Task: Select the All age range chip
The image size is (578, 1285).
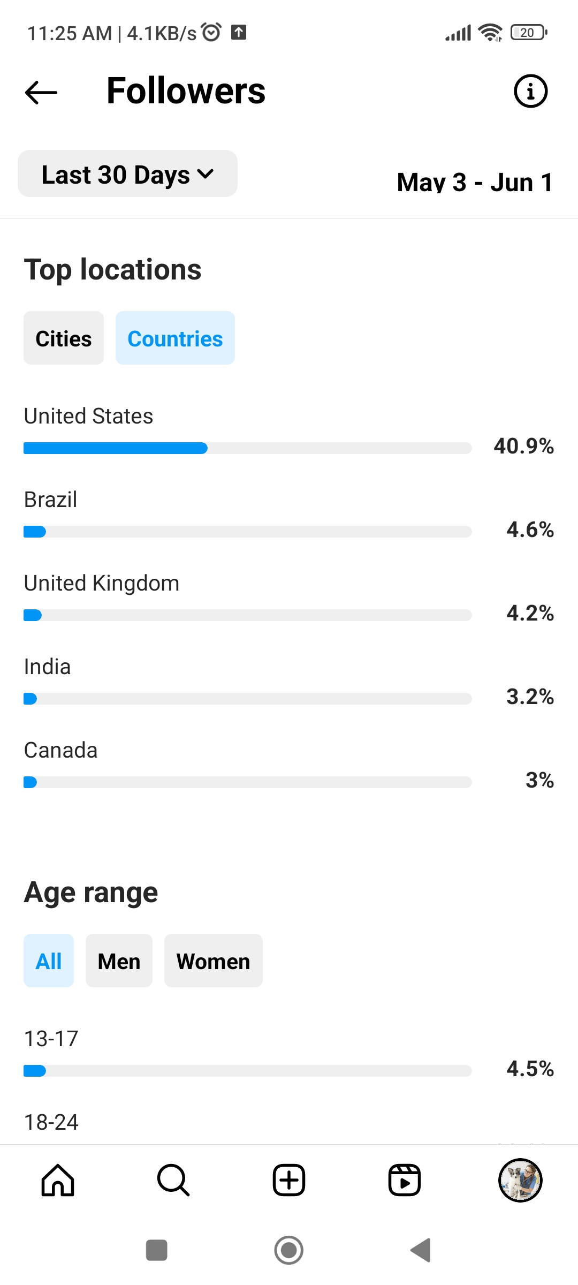Action: 49,961
